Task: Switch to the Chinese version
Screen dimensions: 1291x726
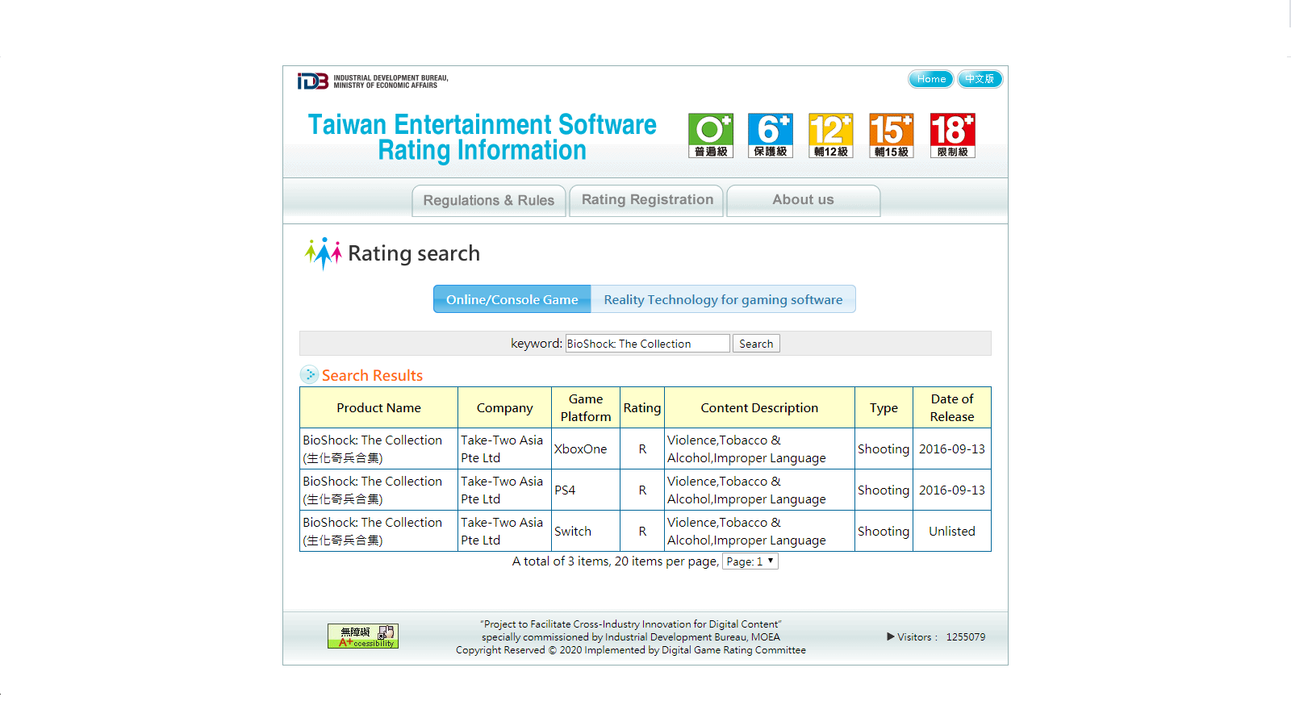Action: click(980, 79)
